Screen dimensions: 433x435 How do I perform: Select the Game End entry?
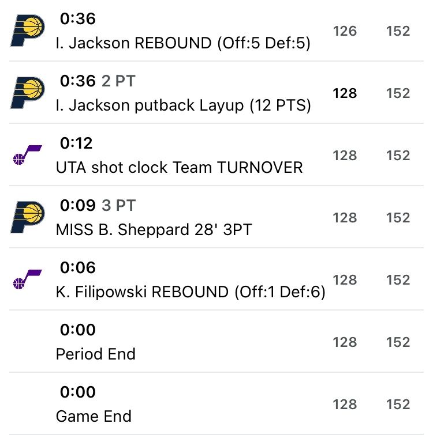(94, 416)
